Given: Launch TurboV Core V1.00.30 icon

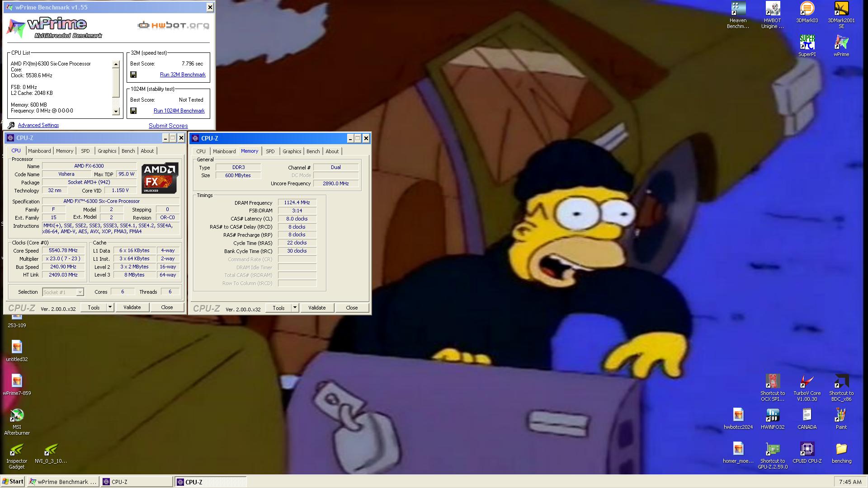Looking at the screenshot, I should (807, 388).
